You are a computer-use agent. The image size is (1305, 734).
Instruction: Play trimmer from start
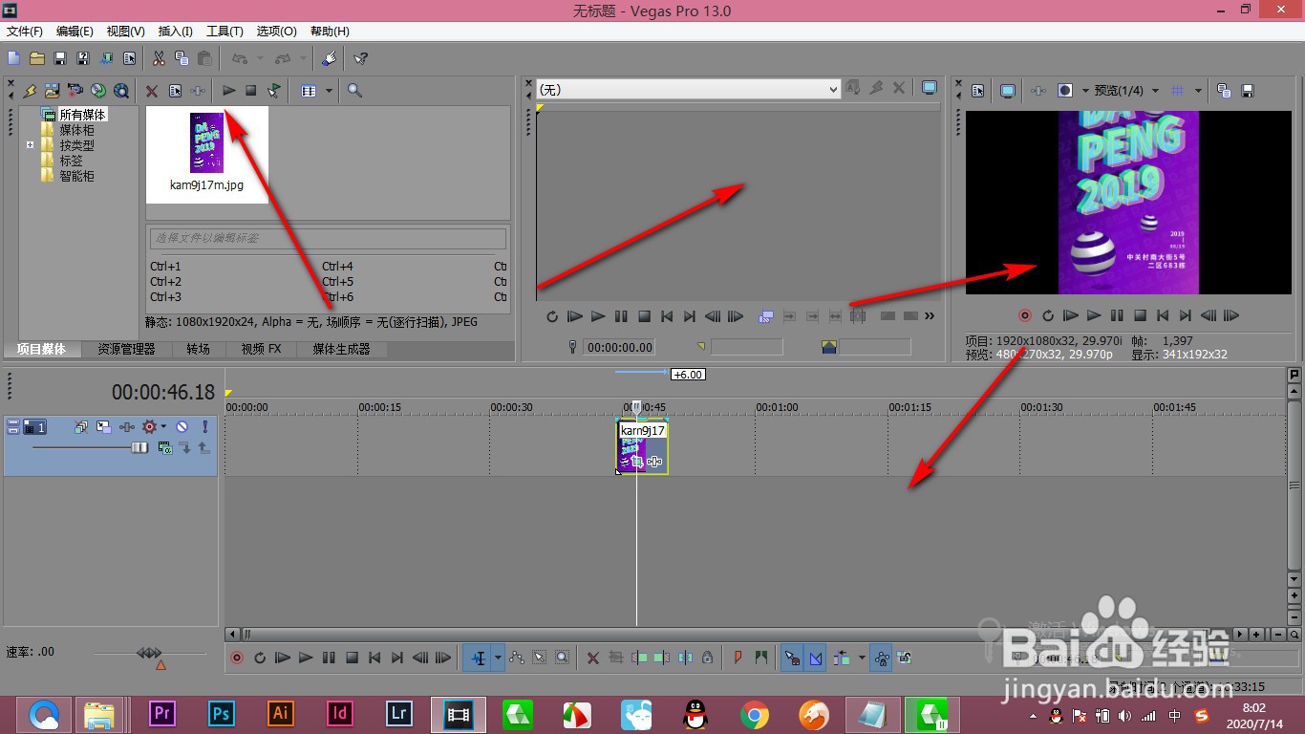[575, 316]
